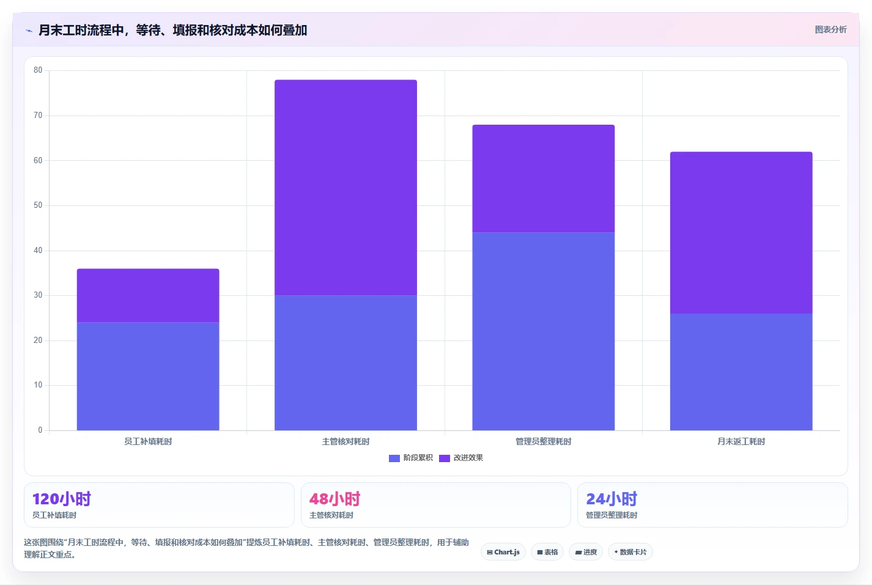This screenshot has height=585, width=872.
Task: Click the Chart.js tag
Action: point(503,552)
